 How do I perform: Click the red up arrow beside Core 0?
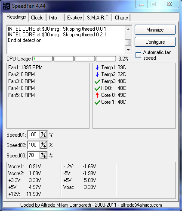click(97, 95)
